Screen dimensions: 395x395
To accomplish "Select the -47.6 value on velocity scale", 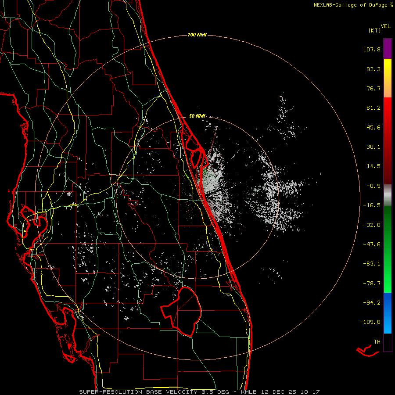I will (x=372, y=244).
